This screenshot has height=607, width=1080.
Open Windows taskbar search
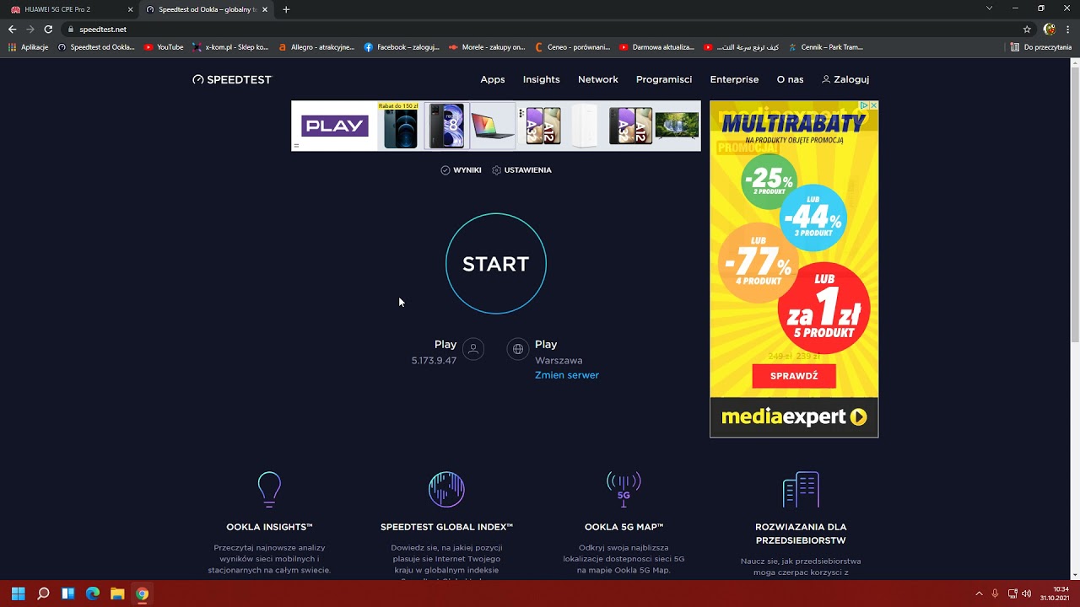click(x=43, y=594)
